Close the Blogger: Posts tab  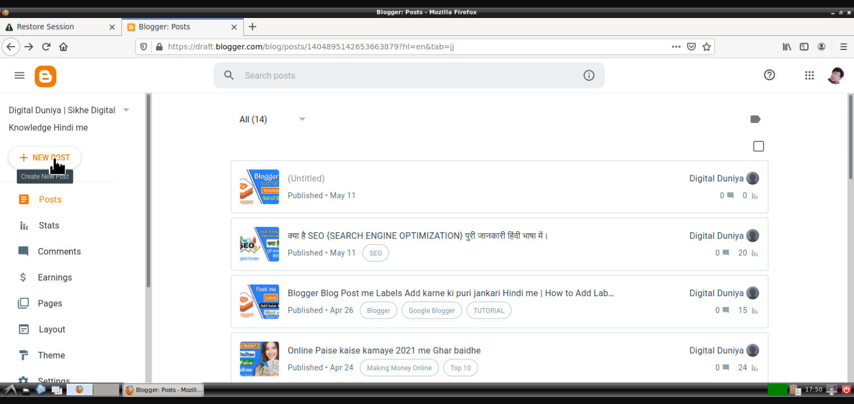coord(234,27)
